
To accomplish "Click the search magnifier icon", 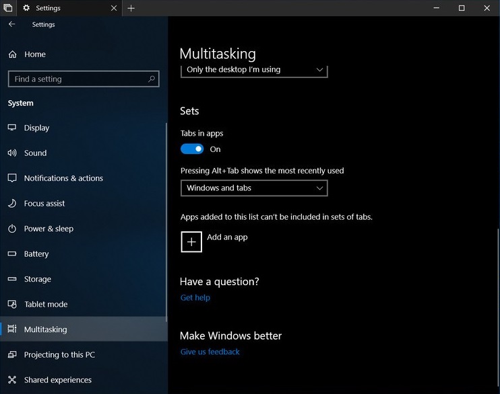I will (152, 79).
